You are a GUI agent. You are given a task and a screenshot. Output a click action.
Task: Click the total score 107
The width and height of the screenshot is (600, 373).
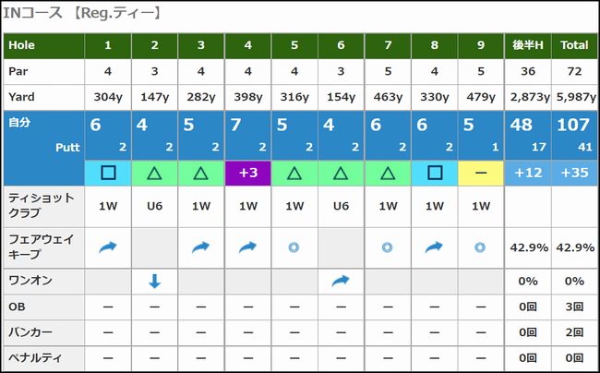(574, 125)
